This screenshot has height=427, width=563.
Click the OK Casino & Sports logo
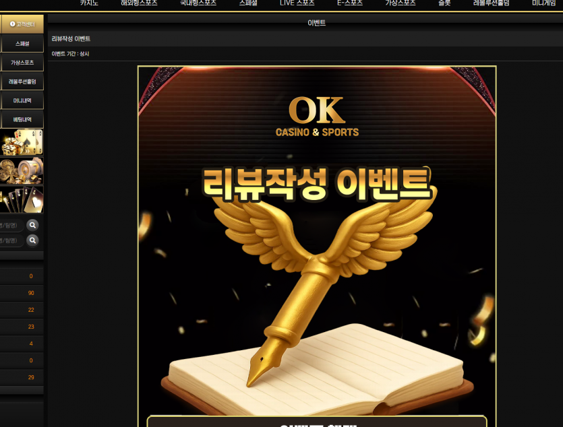[x=317, y=117]
